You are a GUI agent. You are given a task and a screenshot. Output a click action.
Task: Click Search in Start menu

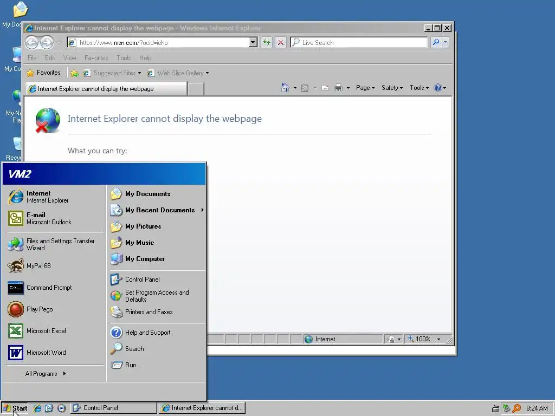tap(157, 349)
